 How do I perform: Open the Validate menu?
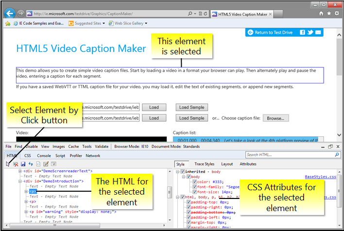(x=102, y=147)
